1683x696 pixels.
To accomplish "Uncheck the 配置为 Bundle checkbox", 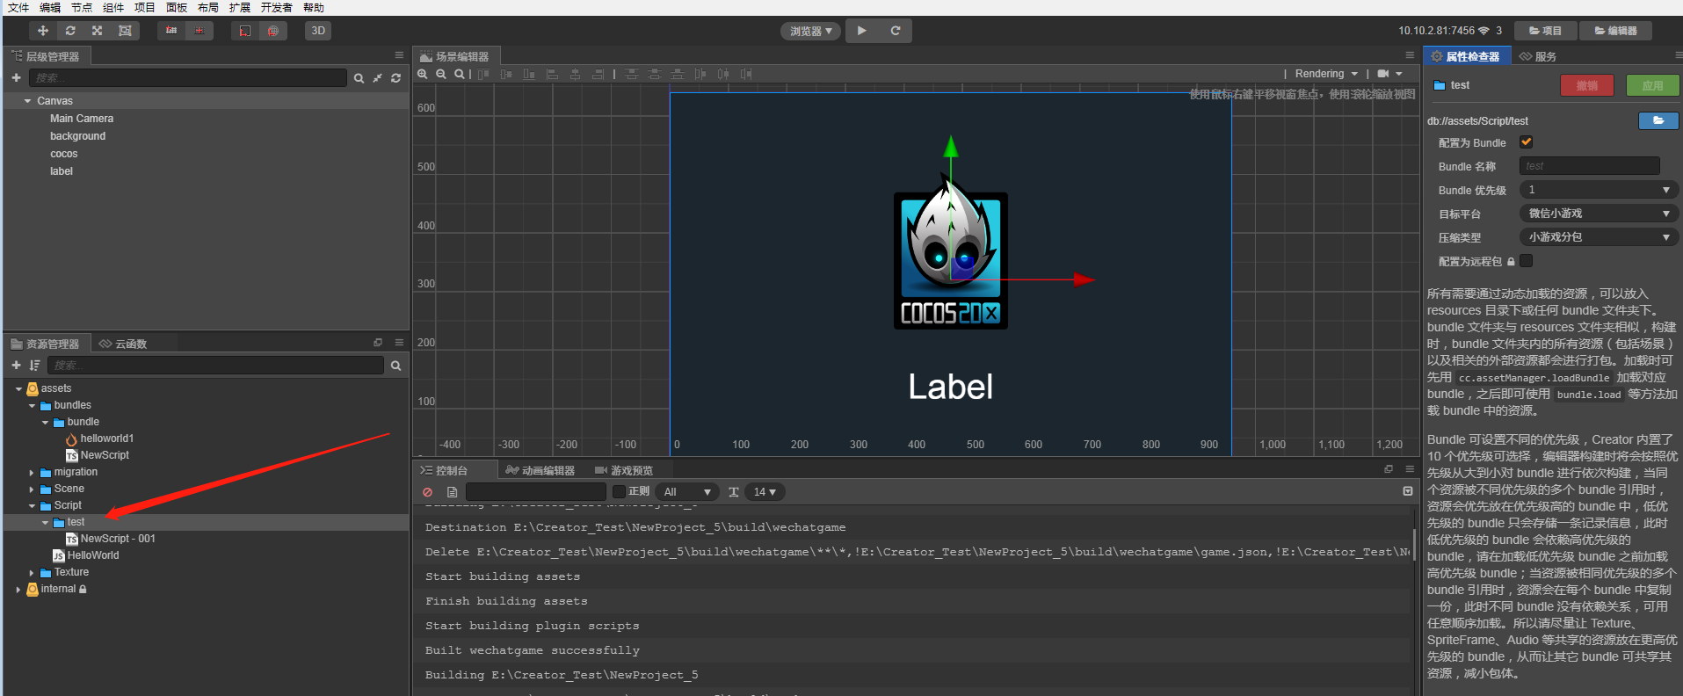I will click(1527, 142).
